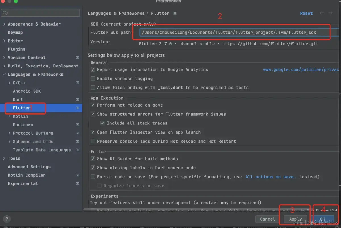Viewport: 341px width, 228px height.
Task: Click project-level icon beside C/C++
Action: (x=78, y=83)
